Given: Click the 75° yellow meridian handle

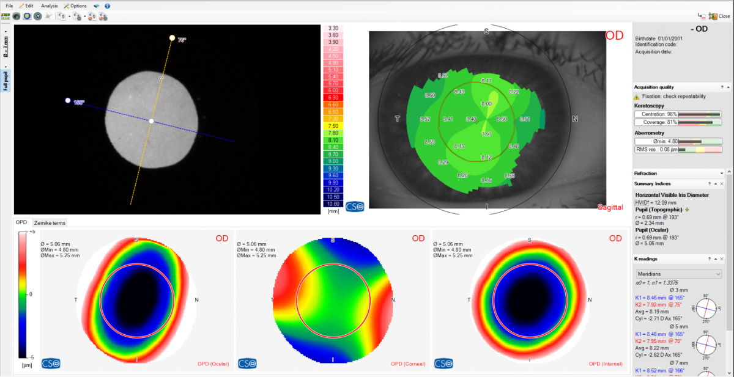Looking at the screenshot, I should pos(172,38).
